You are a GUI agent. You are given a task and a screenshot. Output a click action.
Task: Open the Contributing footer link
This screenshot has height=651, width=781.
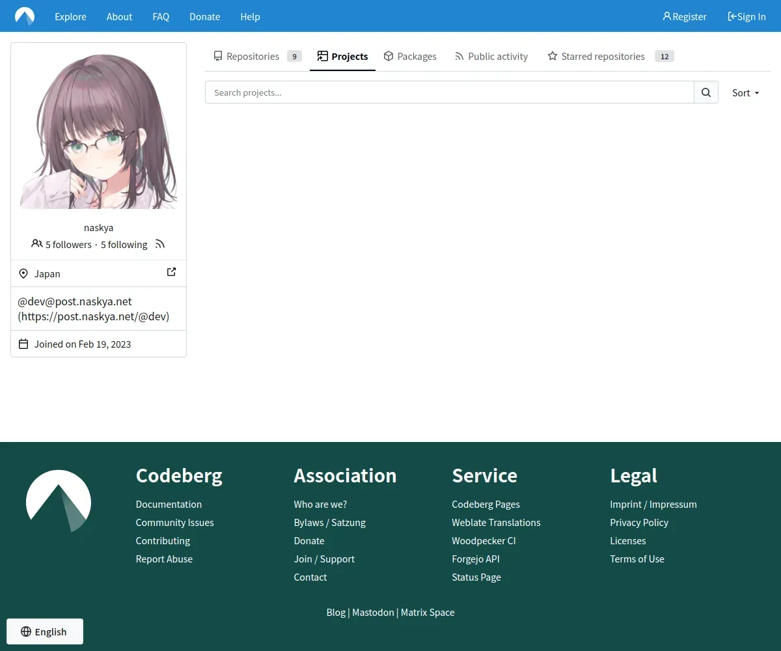pyautogui.click(x=163, y=540)
